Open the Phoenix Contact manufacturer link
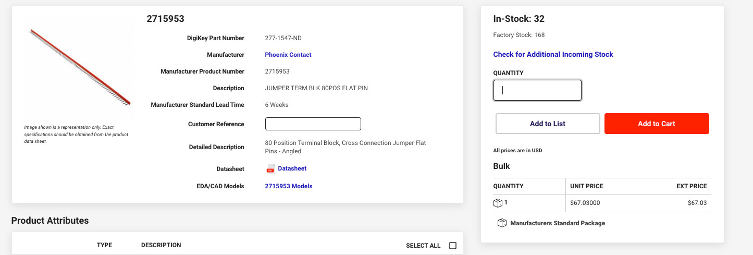 (288, 55)
